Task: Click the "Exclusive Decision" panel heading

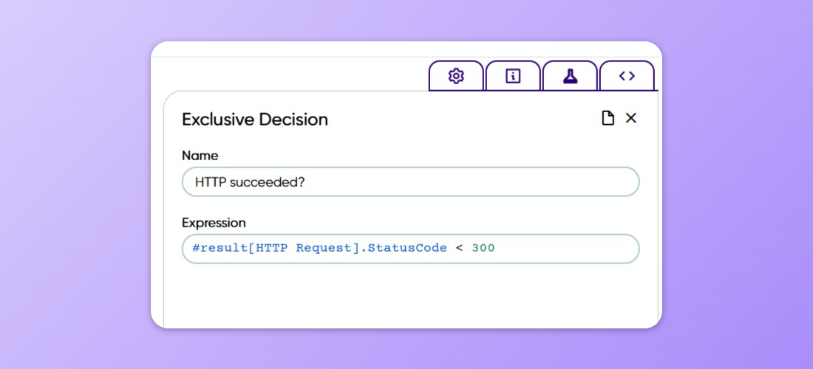Action: point(255,120)
